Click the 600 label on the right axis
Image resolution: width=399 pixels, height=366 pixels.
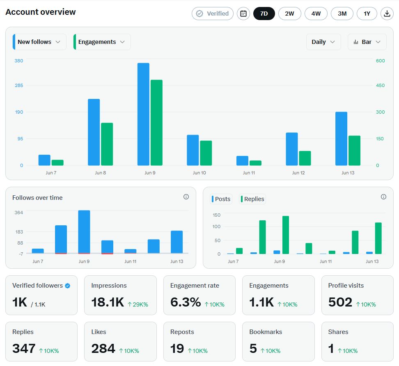(x=380, y=61)
